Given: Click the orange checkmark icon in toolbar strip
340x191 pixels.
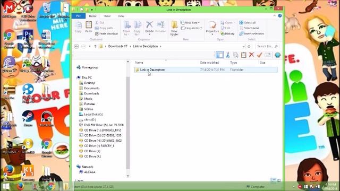Looking at the screenshot, I should 259,55.
